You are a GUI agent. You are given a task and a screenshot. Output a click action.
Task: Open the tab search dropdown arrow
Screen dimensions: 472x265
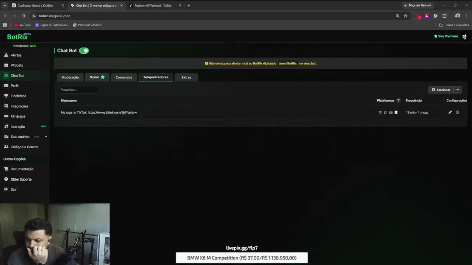tap(5, 6)
